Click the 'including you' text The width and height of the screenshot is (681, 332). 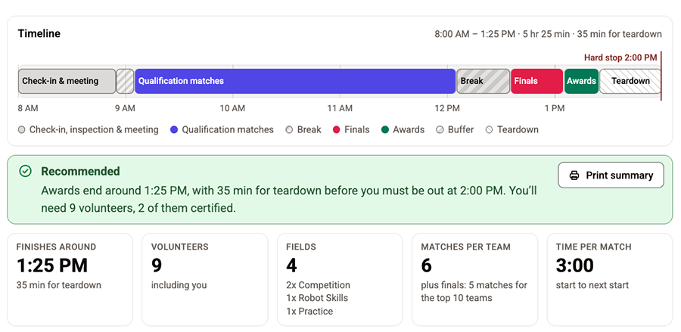(x=179, y=286)
